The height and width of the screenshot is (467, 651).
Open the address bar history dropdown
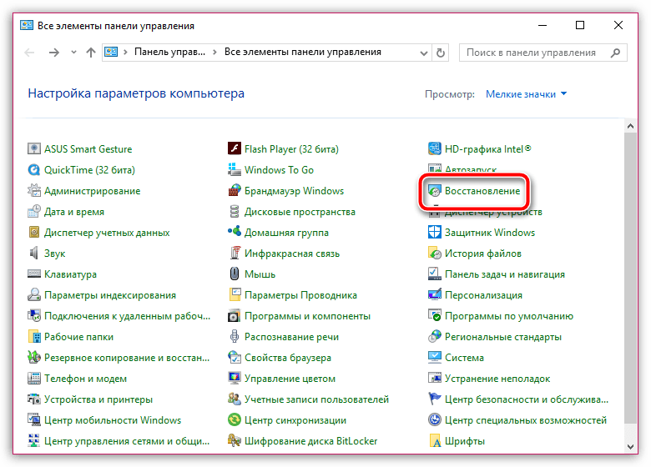tap(423, 53)
